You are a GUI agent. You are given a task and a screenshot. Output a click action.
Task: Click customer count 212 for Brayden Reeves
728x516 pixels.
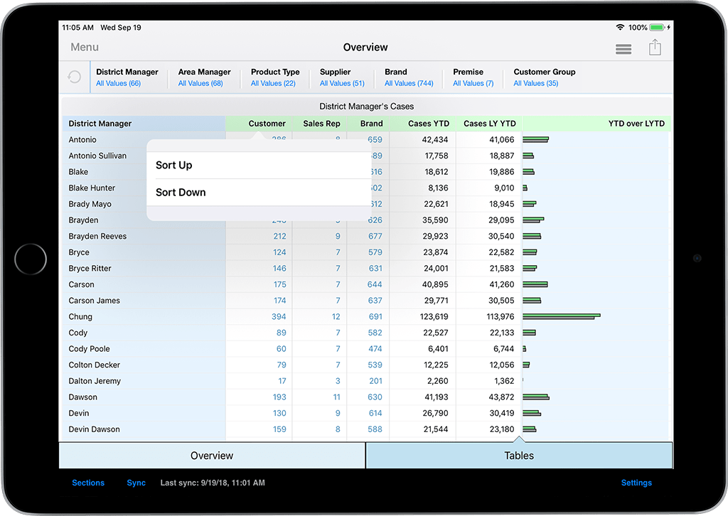coord(279,236)
